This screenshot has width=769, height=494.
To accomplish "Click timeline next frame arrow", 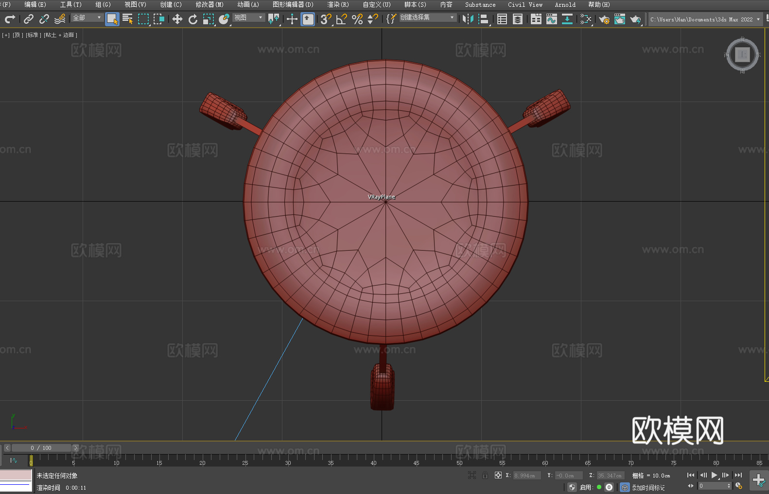I will (75, 448).
